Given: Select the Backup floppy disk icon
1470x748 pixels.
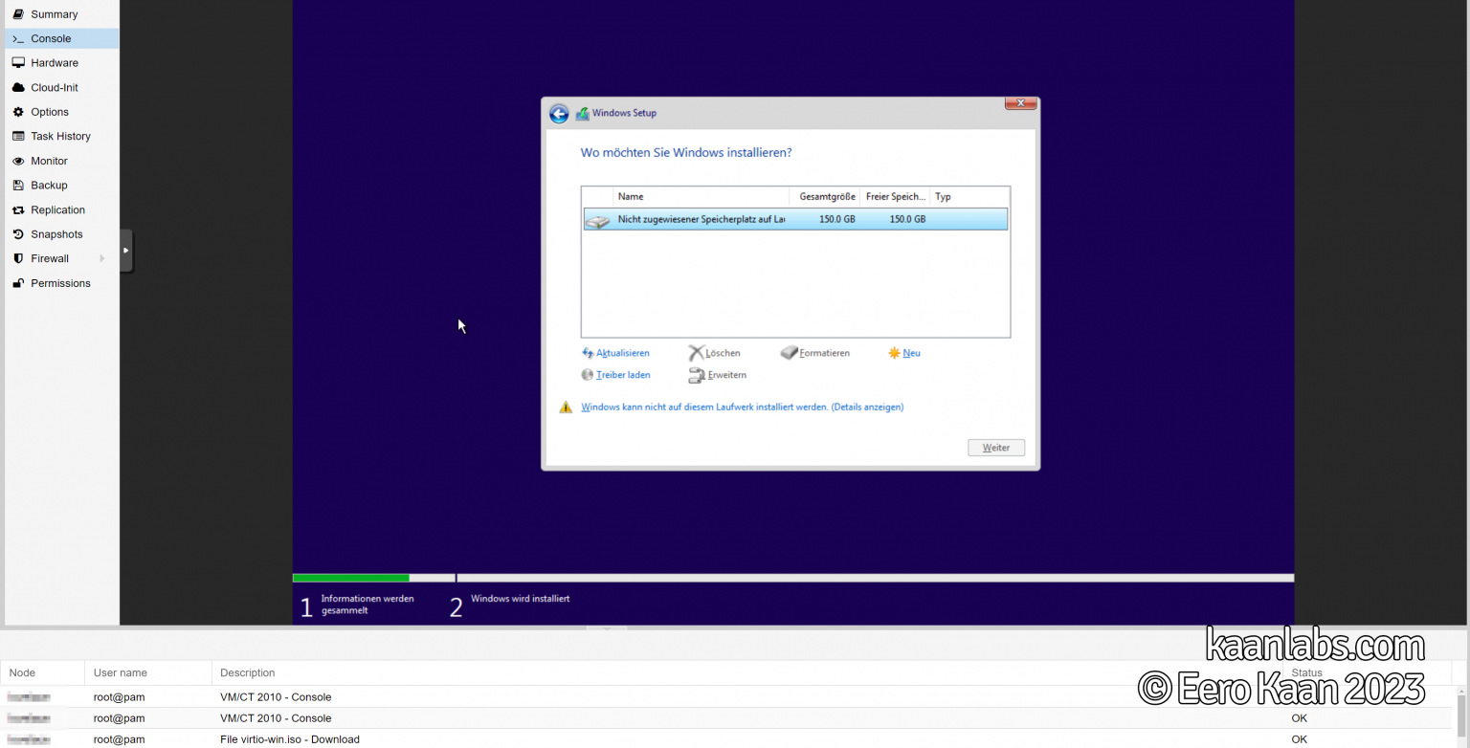Looking at the screenshot, I should pos(18,185).
